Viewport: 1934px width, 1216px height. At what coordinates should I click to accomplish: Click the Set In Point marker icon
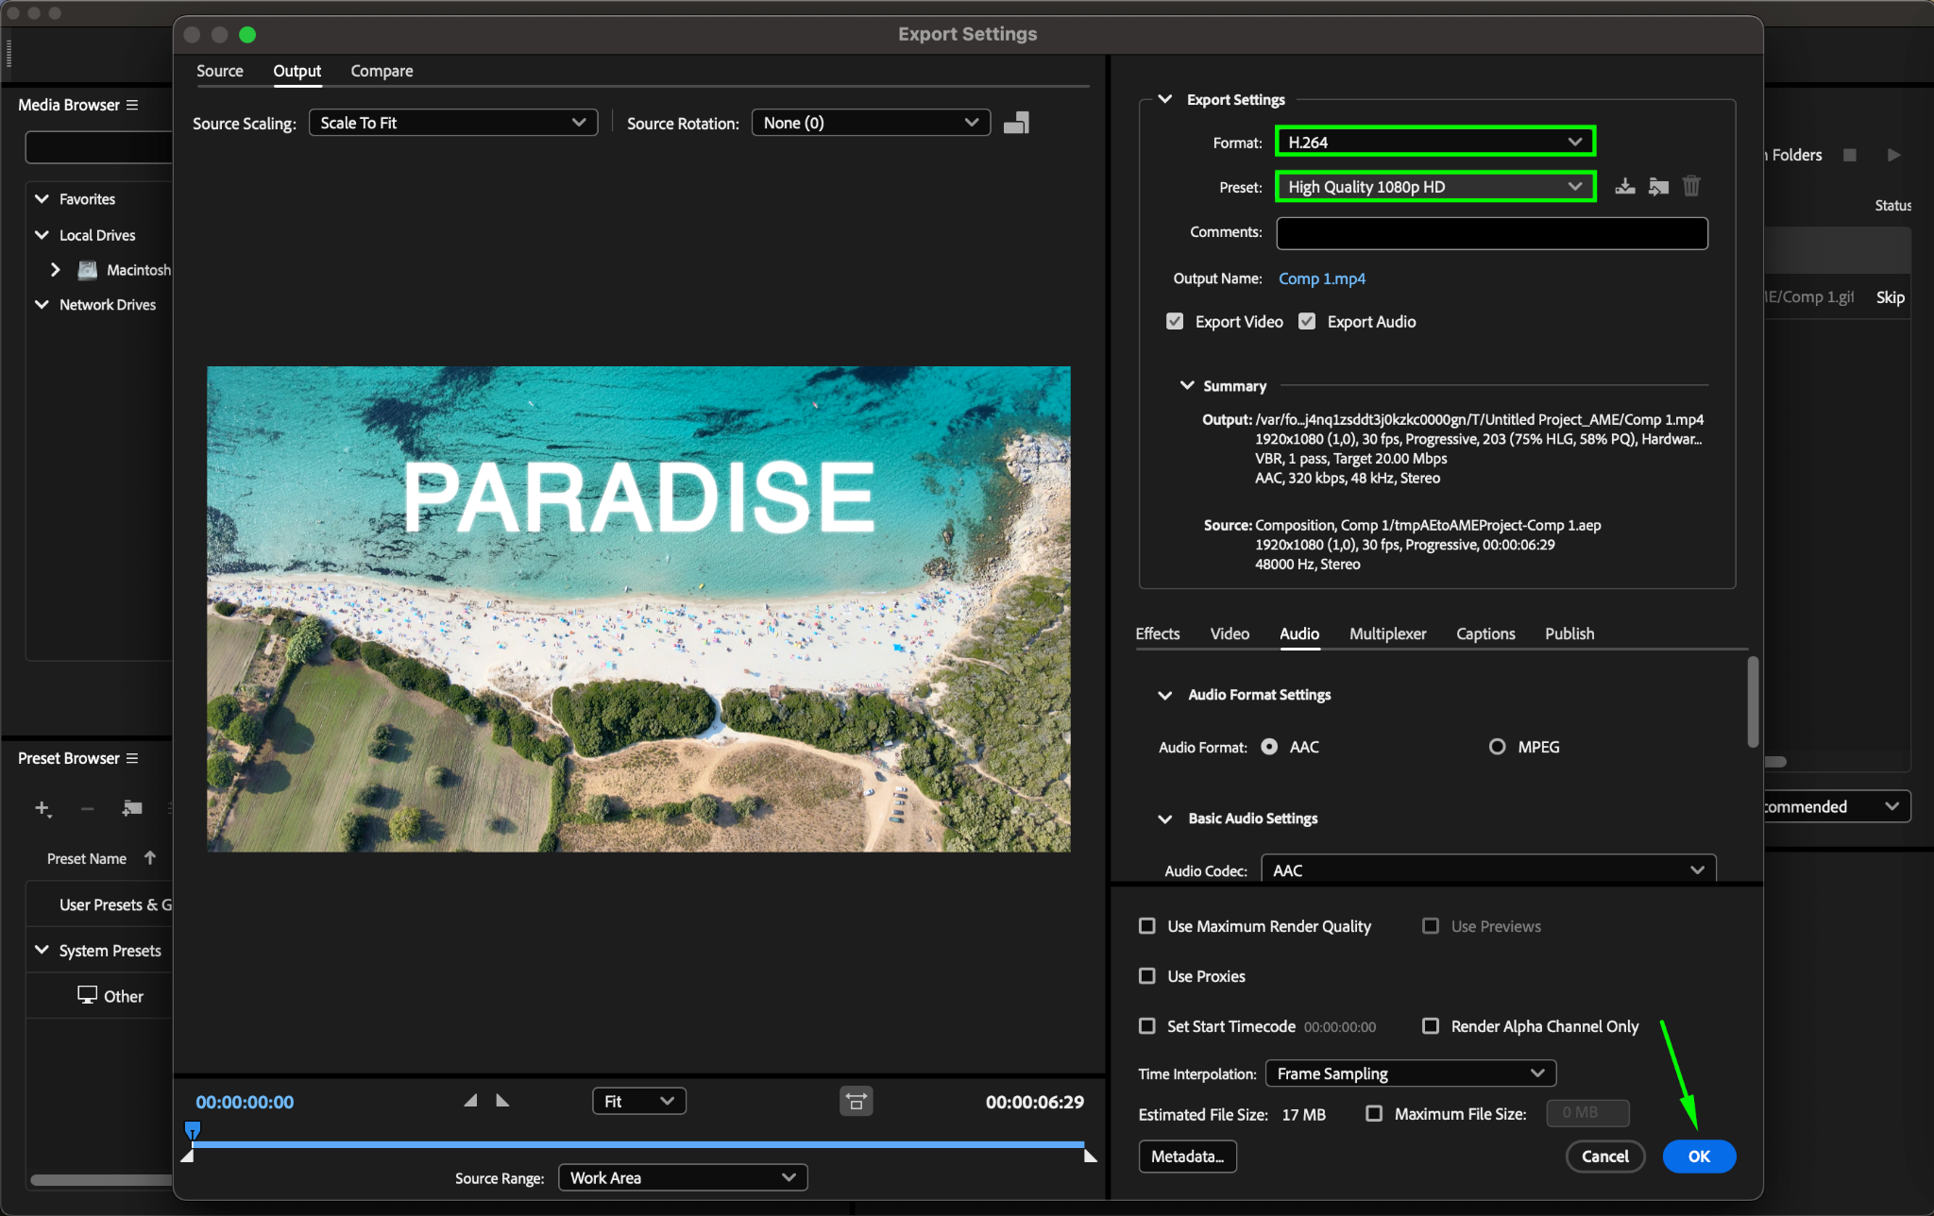click(470, 1101)
